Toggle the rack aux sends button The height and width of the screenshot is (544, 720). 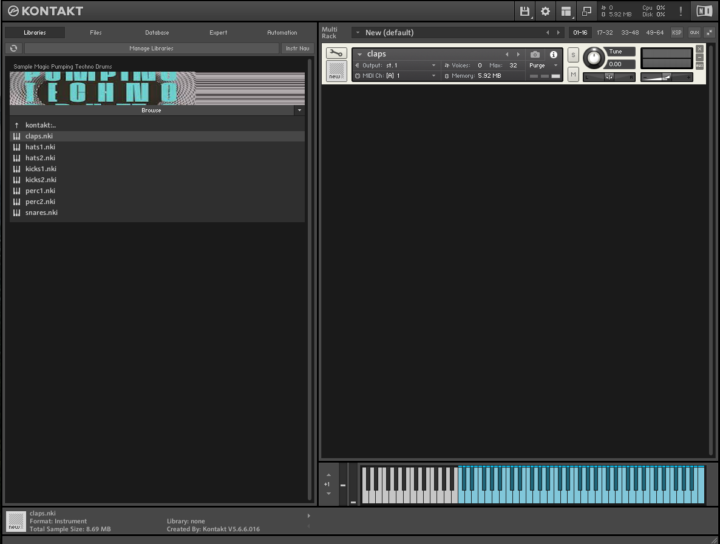click(x=695, y=33)
